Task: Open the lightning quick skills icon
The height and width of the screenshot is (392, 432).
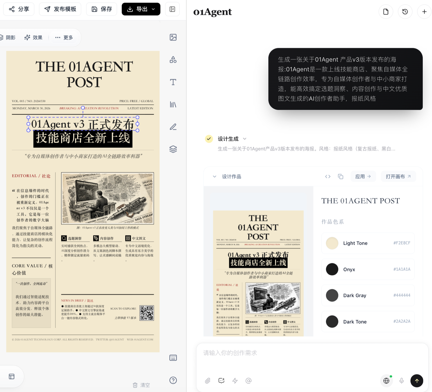Action: click(235, 381)
